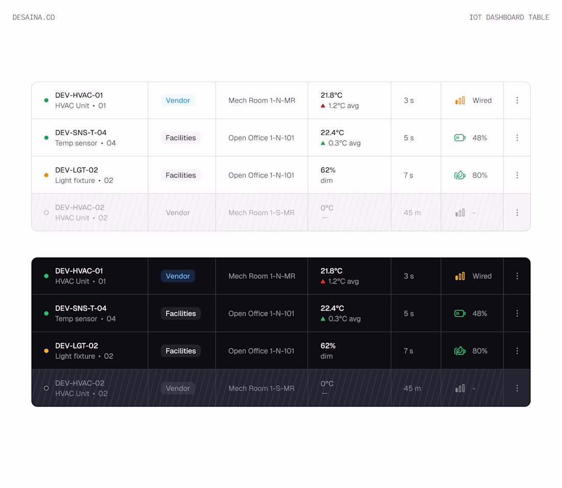Image resolution: width=562 pixels, height=488 pixels.
Task: Select DEV-LGT-02 device name in dark table
Action: (x=76, y=346)
